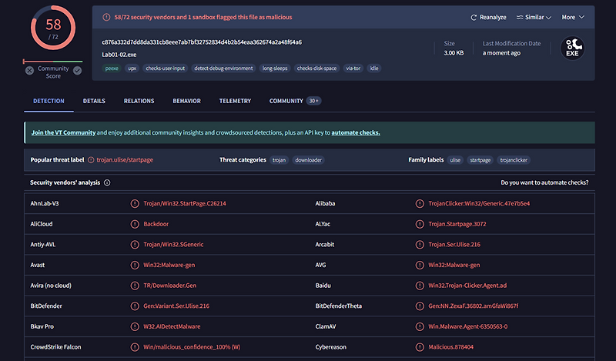Expand the Similar dropdown
616x361 pixels.
[534, 17]
